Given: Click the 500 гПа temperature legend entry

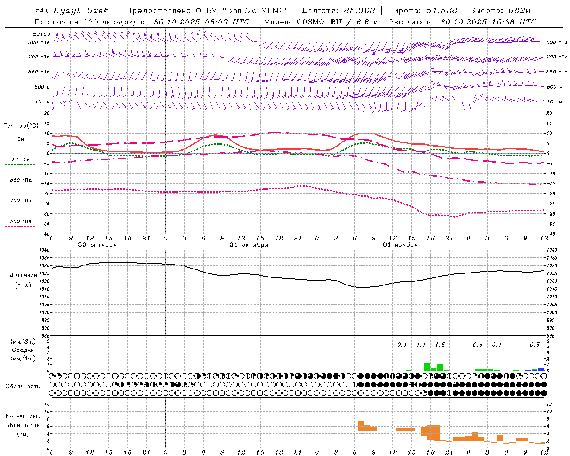Looking at the screenshot, I should point(21,221).
